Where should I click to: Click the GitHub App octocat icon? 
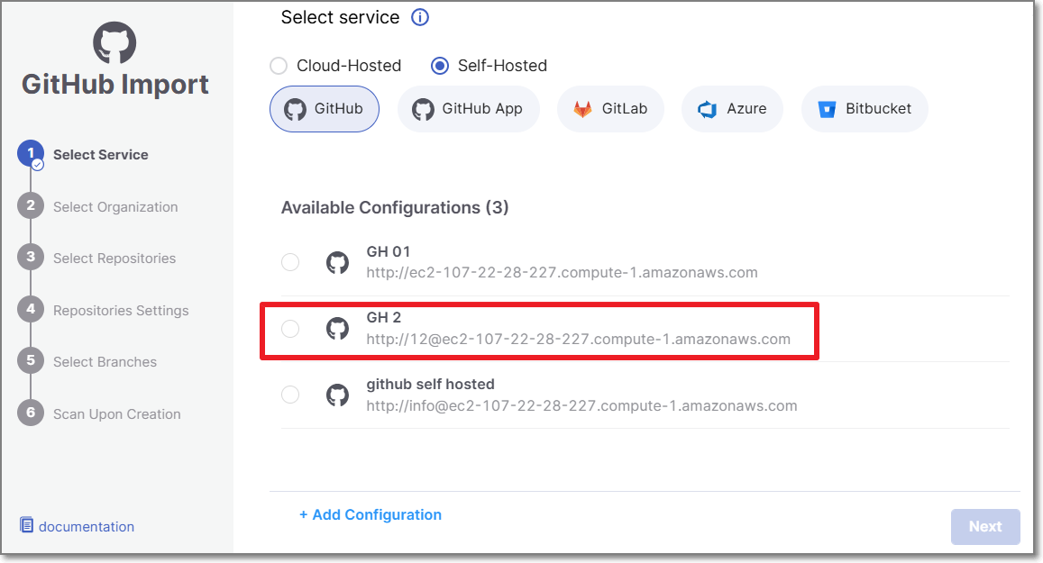(423, 109)
